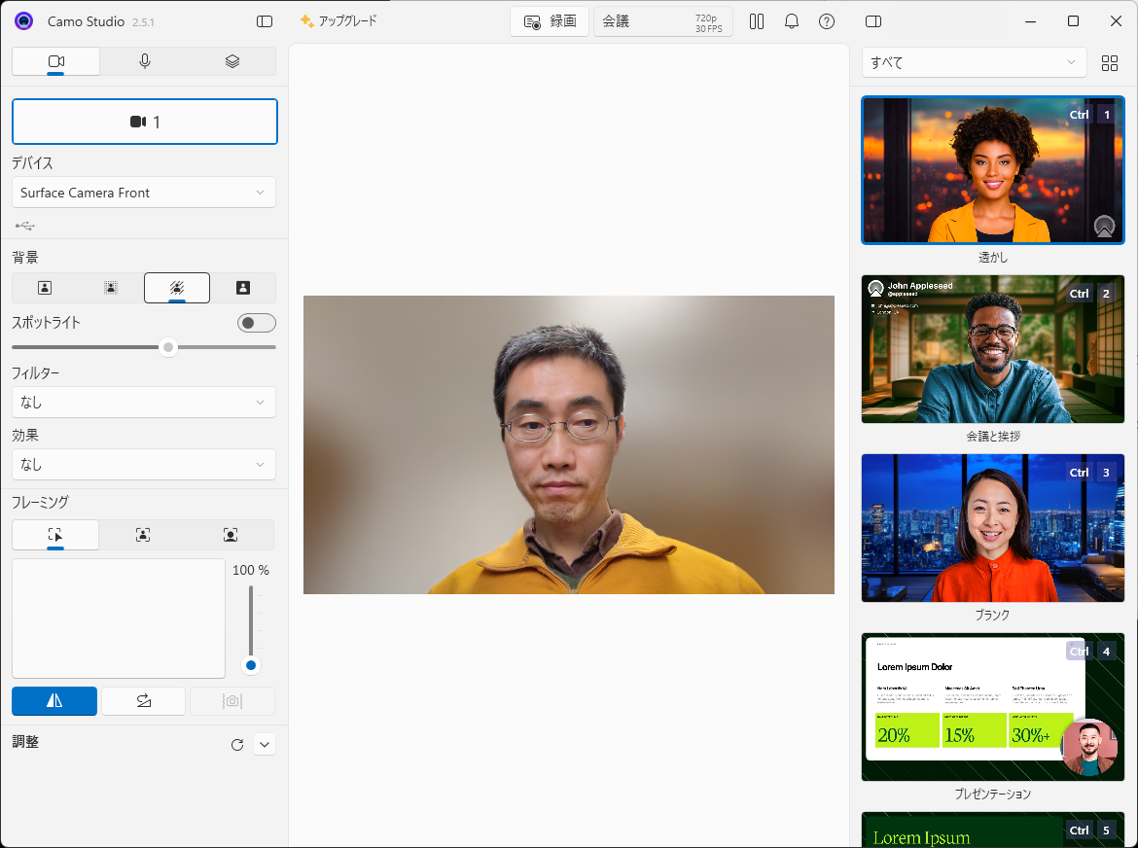This screenshot has width=1138, height=848.
Task: Click the rotate video button
Action: (144, 701)
